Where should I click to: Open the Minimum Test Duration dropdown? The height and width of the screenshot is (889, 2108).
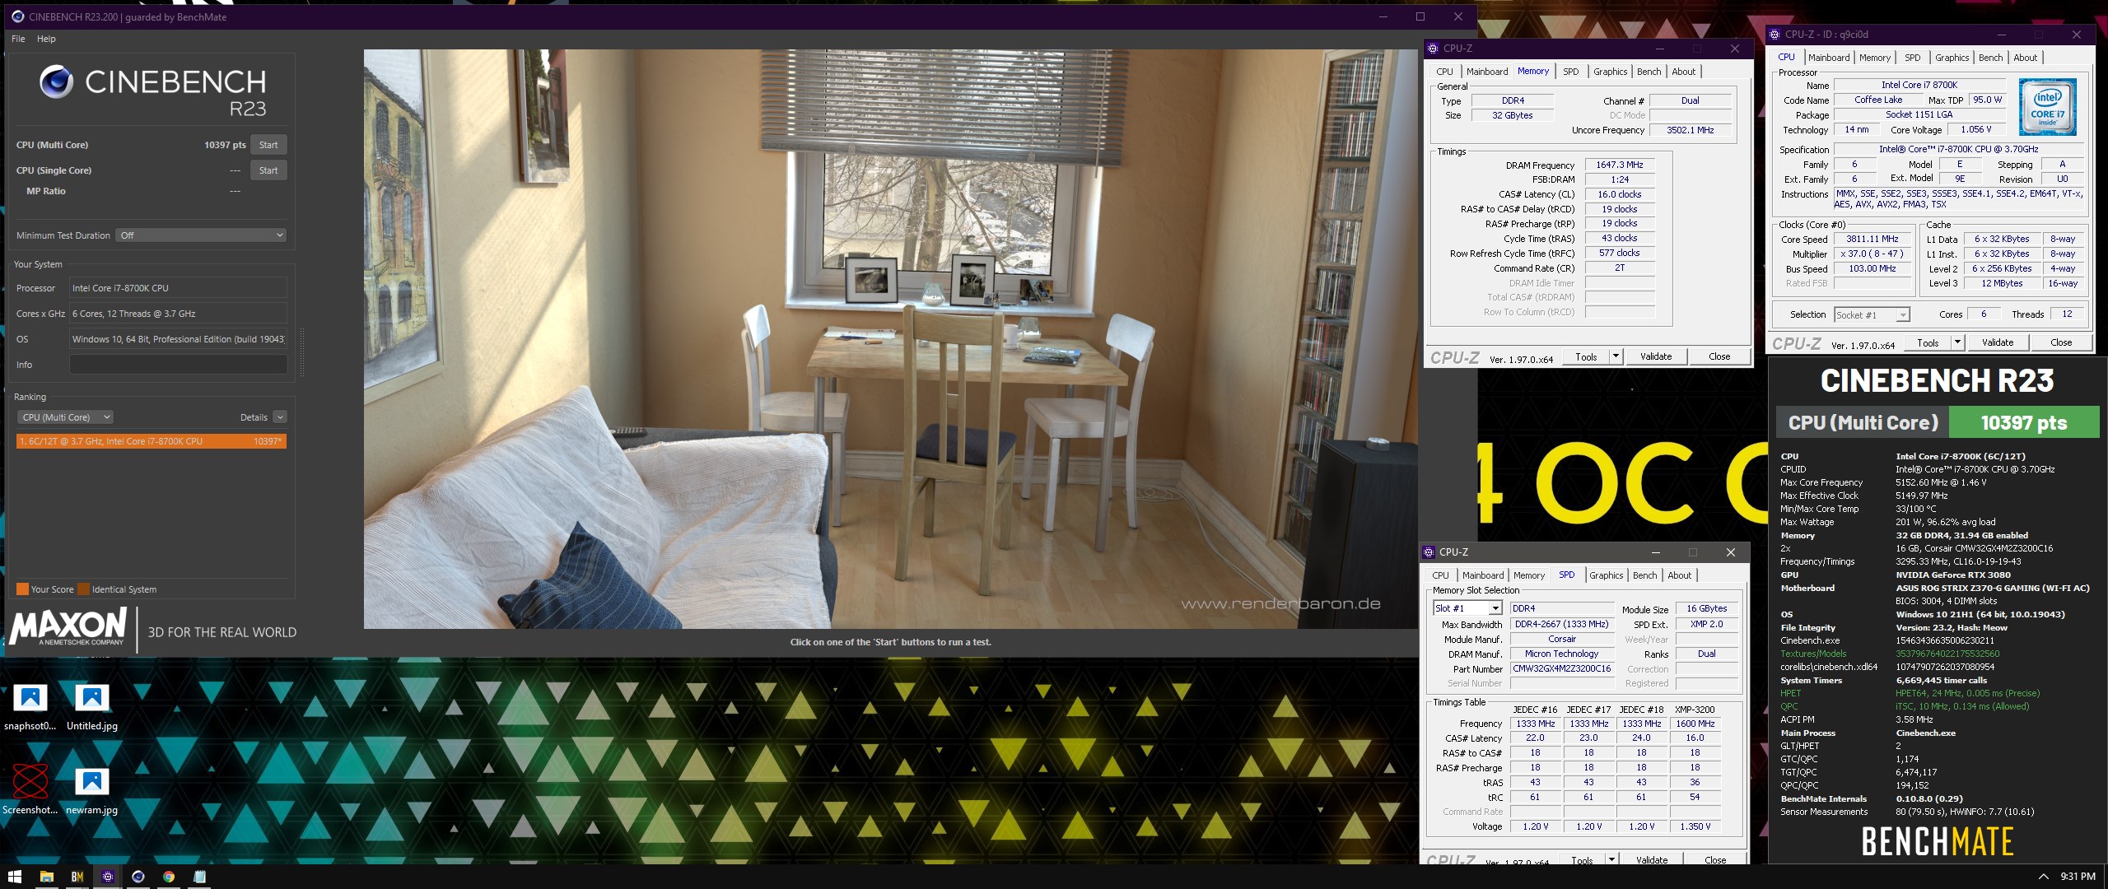201,235
